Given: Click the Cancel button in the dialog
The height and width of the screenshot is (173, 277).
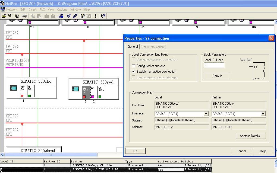Looking at the screenshot, I should click(x=241, y=151).
